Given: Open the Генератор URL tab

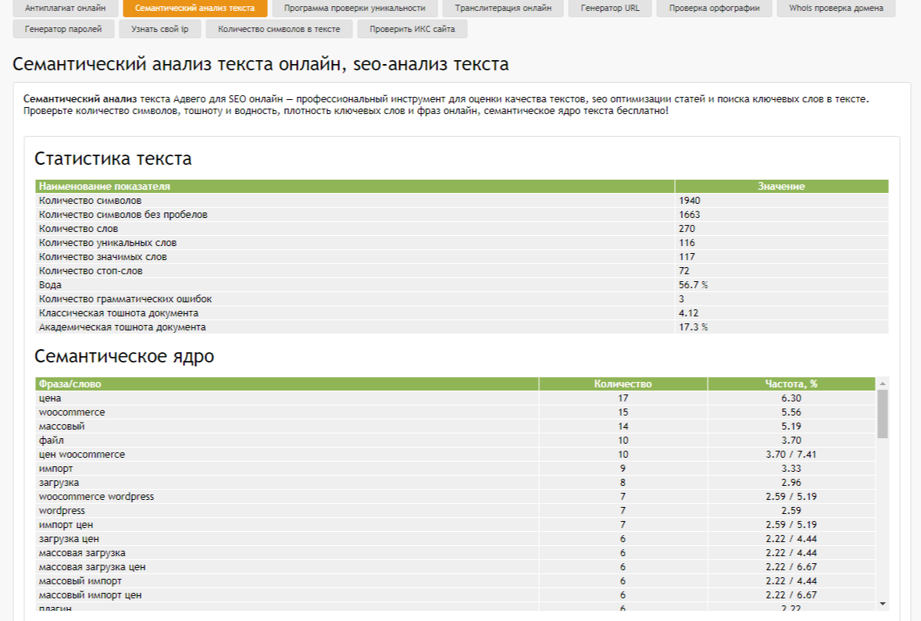Looking at the screenshot, I should 610,9.
